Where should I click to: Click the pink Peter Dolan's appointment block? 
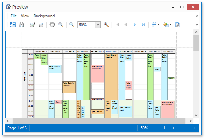(97, 73)
